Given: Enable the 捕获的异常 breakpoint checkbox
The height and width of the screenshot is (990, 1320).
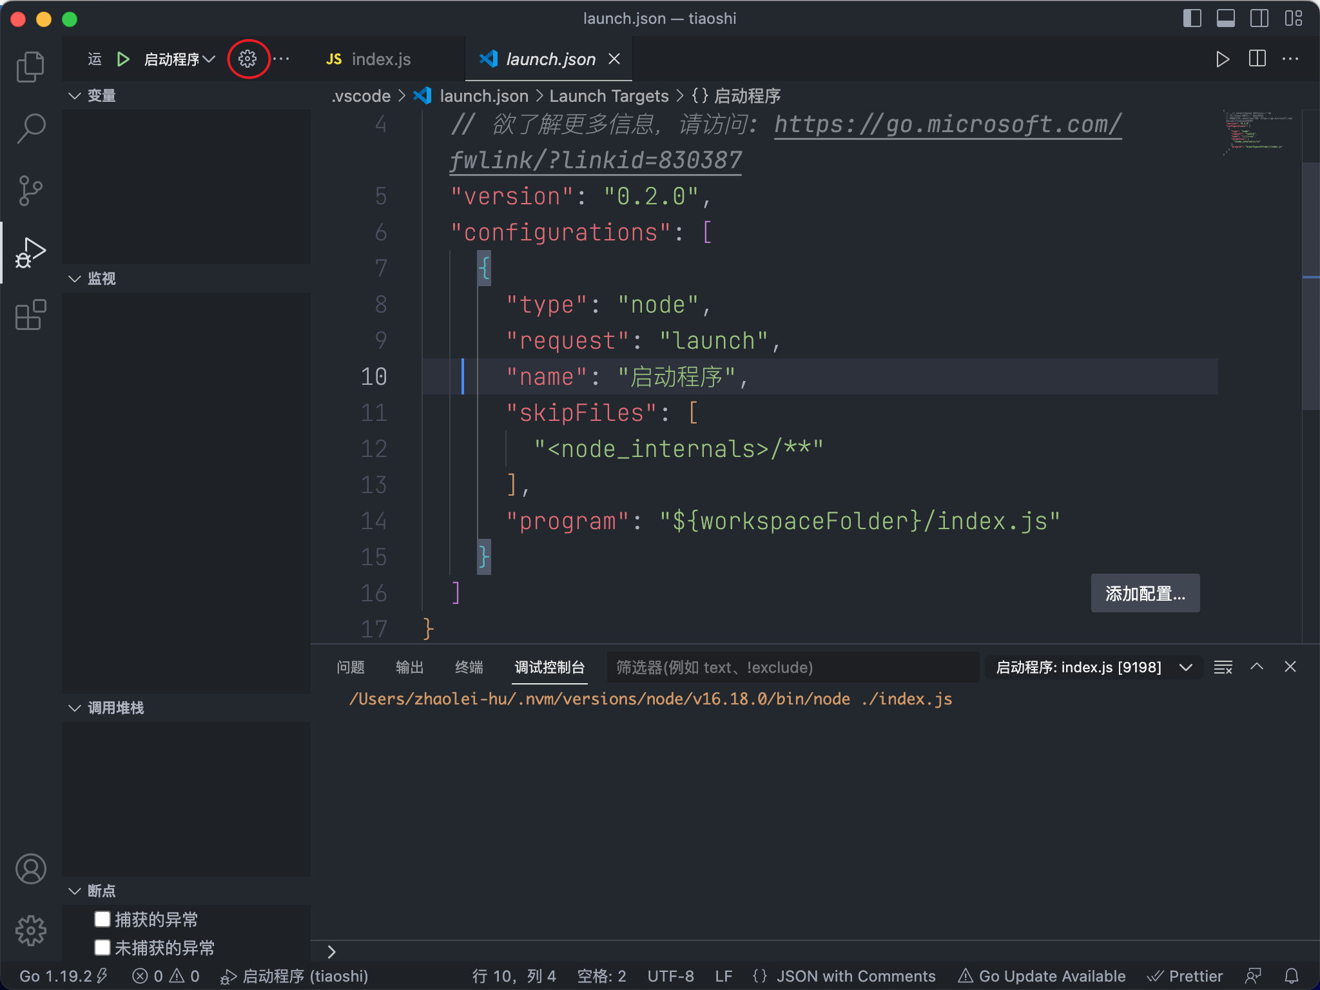Looking at the screenshot, I should tap(102, 919).
